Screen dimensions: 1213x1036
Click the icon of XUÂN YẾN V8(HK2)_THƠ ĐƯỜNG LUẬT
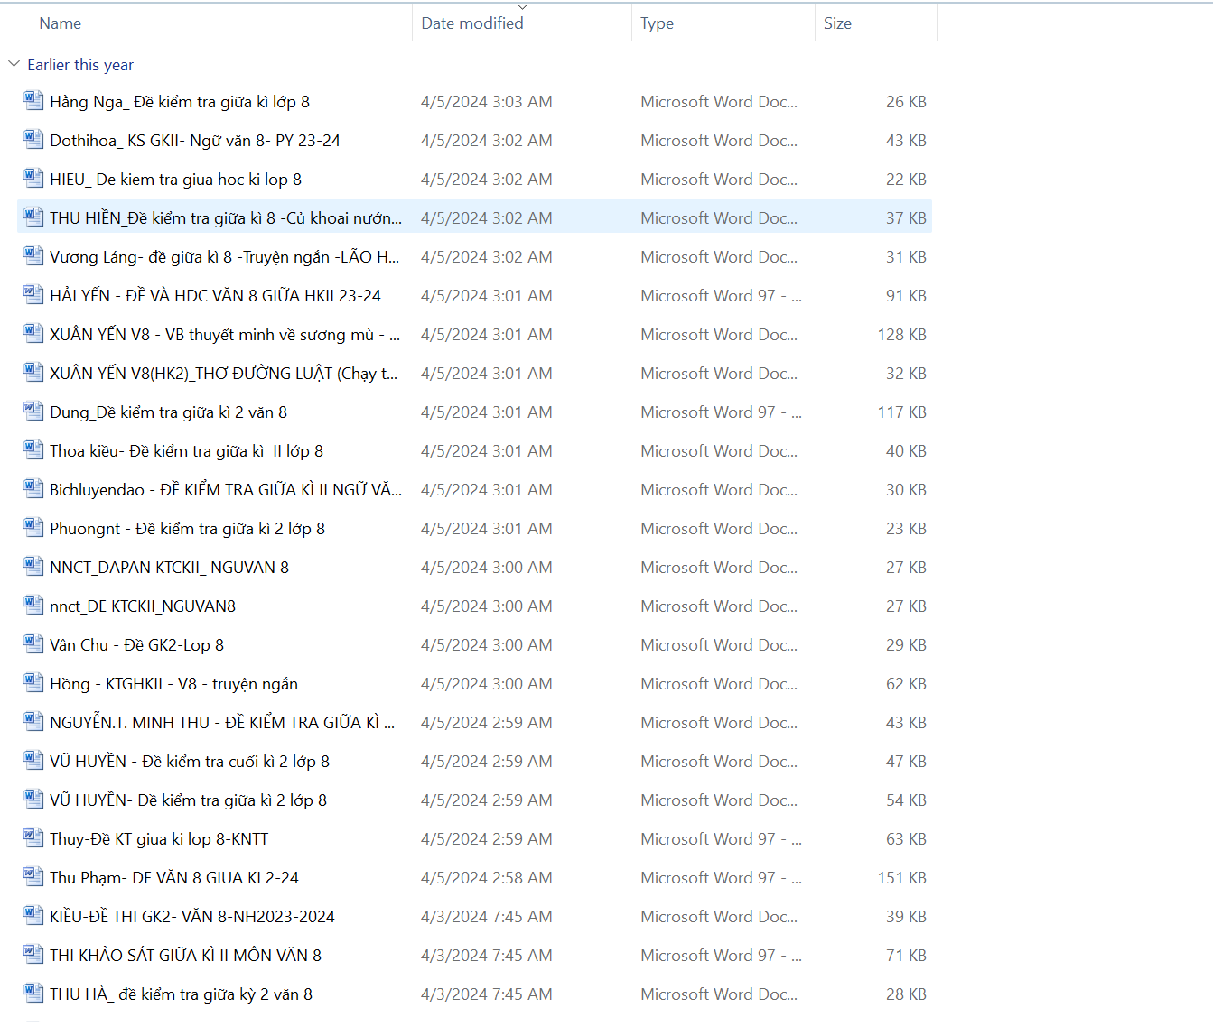tap(33, 372)
